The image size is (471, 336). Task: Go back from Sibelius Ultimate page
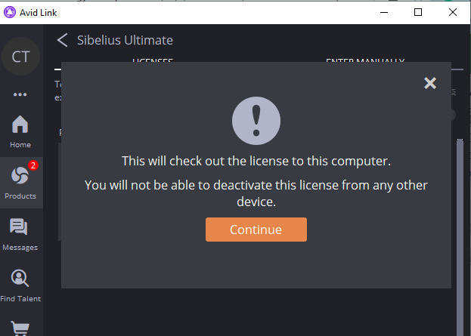[63, 40]
